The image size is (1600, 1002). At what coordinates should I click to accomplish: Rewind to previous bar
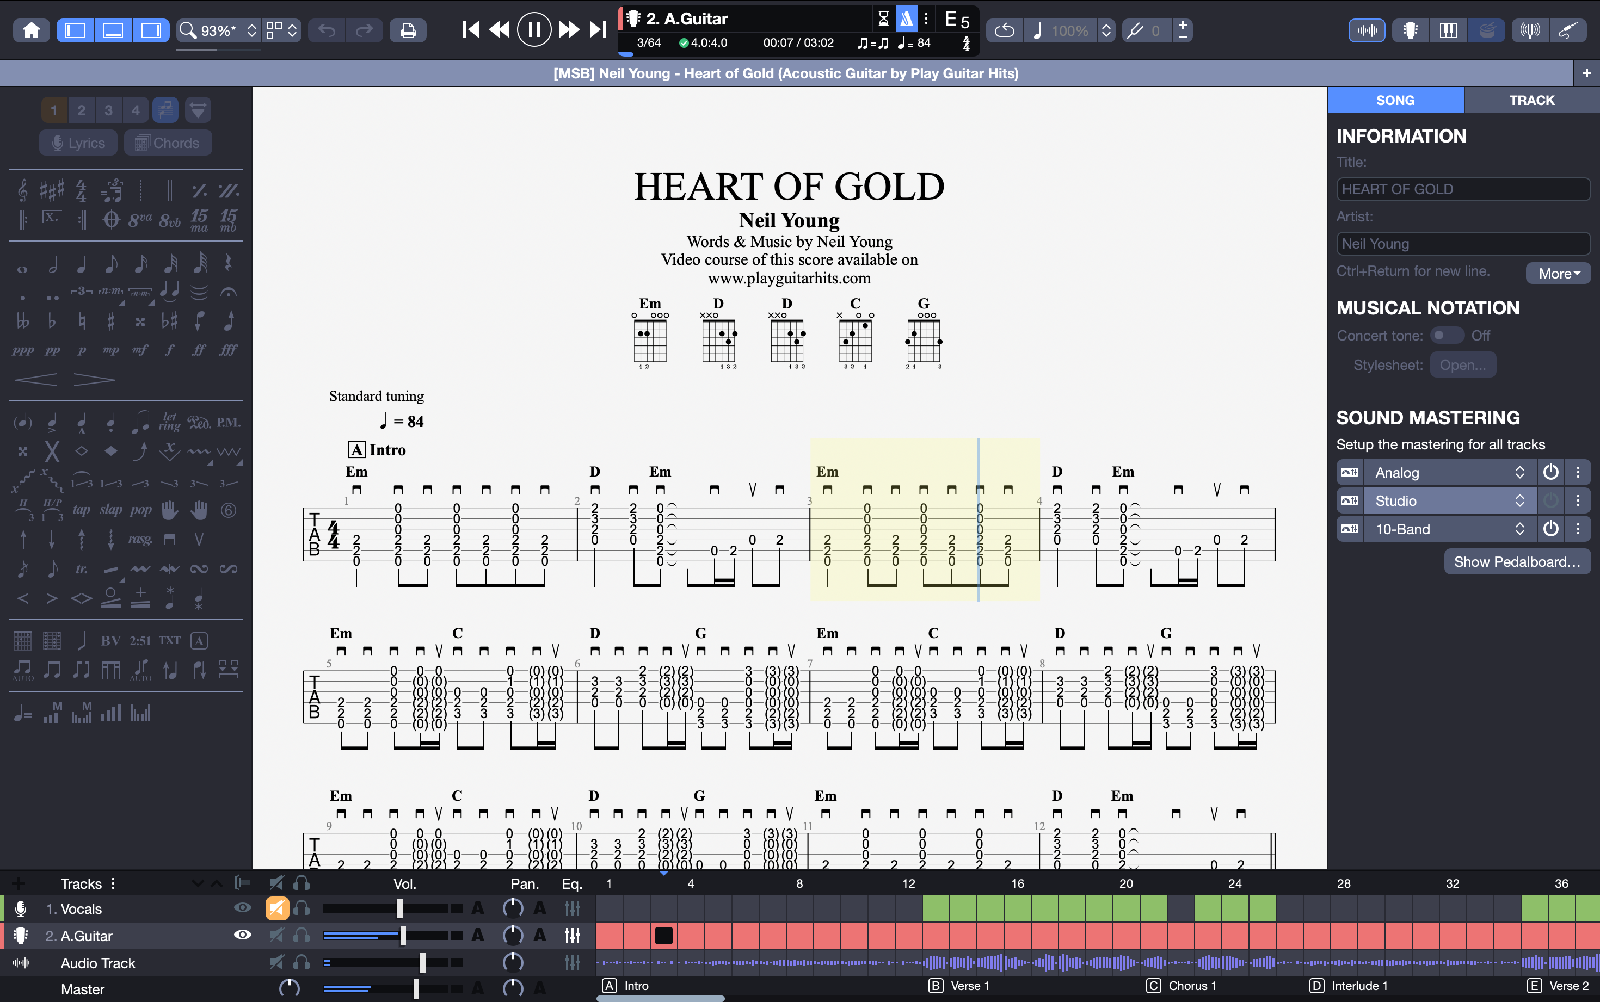click(x=499, y=30)
